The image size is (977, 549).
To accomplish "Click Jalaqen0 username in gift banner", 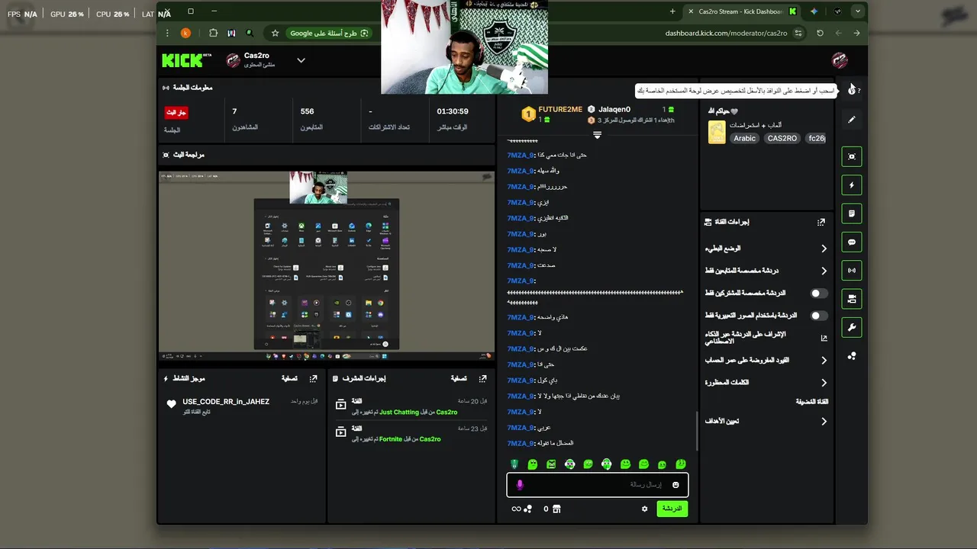I will [614, 110].
